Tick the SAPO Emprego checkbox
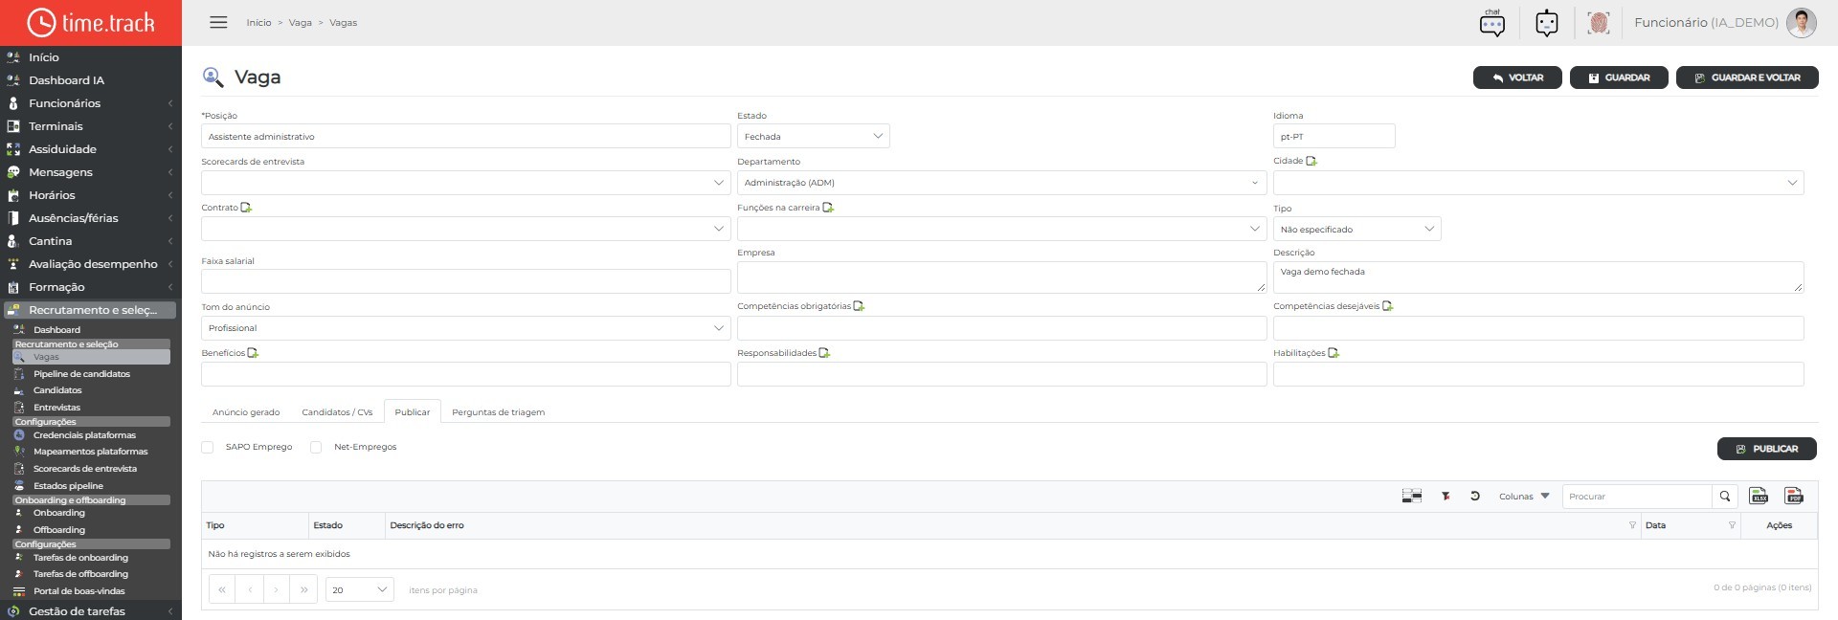1838x620 pixels. [208, 447]
